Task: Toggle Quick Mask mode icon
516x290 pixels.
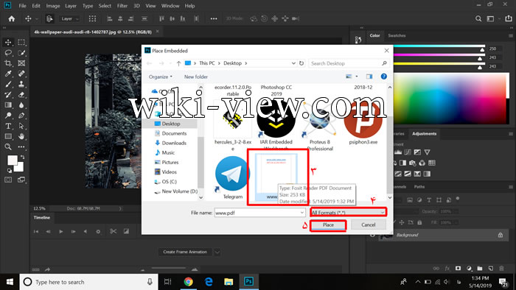Action: [x=8, y=180]
